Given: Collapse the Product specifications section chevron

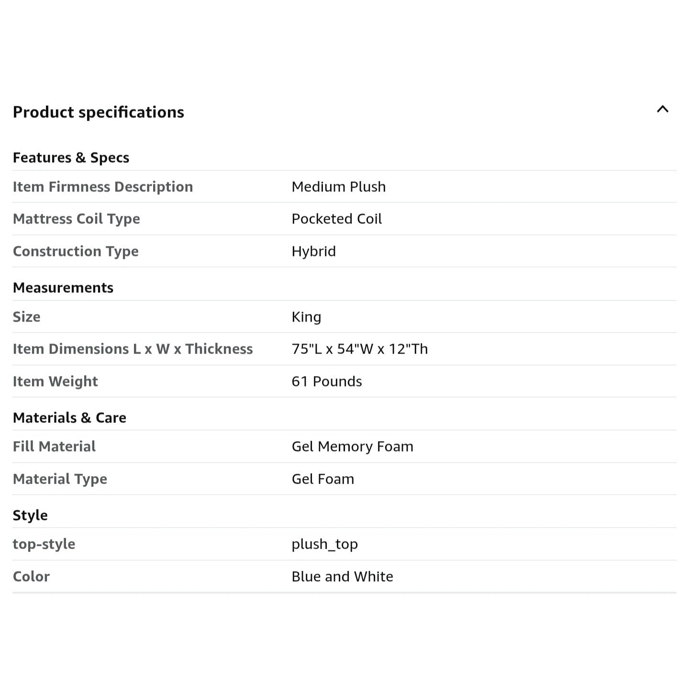Looking at the screenshot, I should click(662, 110).
